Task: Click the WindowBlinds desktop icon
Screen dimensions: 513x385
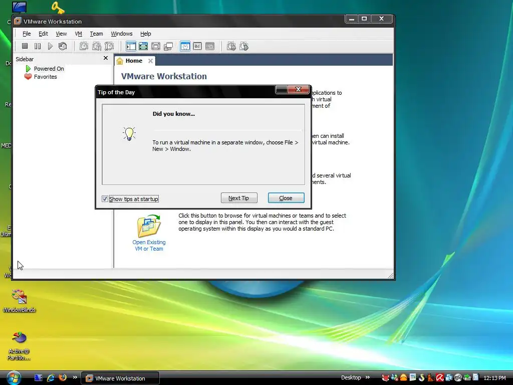Action: tap(19, 301)
